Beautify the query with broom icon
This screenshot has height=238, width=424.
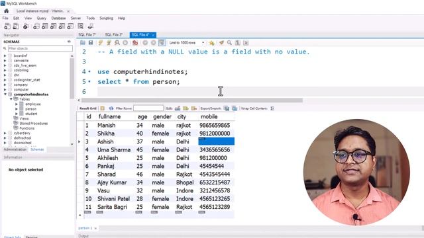[x=221, y=42]
